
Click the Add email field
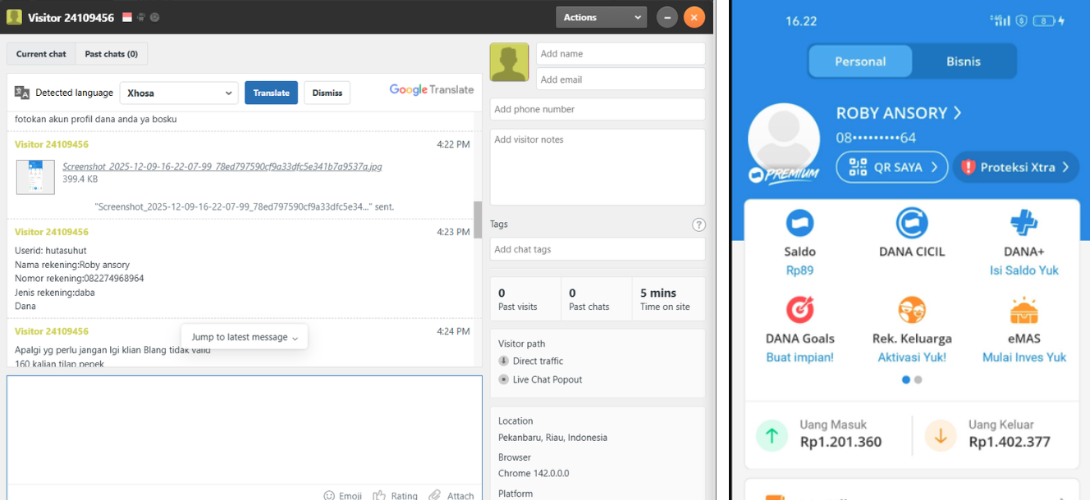[x=621, y=80]
